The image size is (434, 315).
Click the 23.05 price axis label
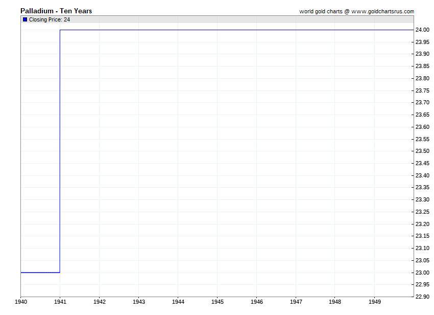(423, 260)
